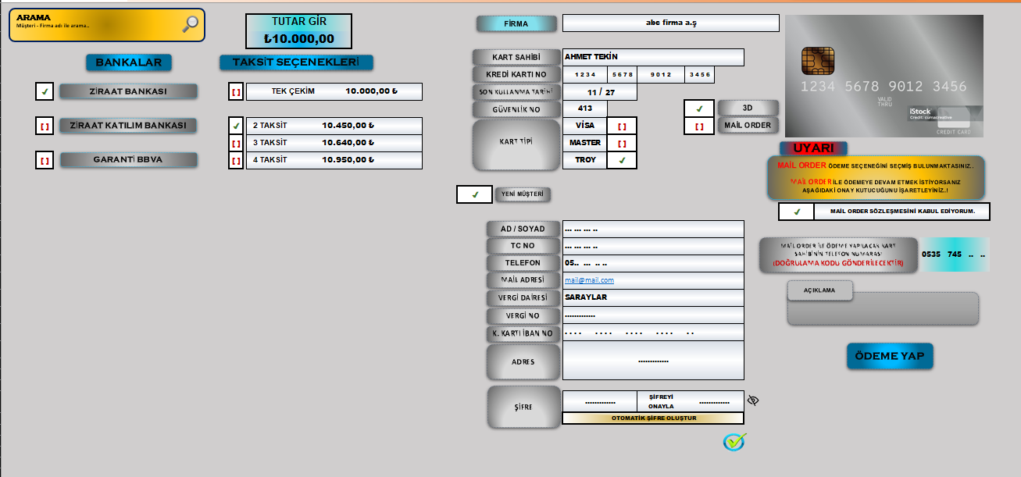The width and height of the screenshot is (1021, 477).
Task: Click the TELEFON input field
Action: [653, 263]
